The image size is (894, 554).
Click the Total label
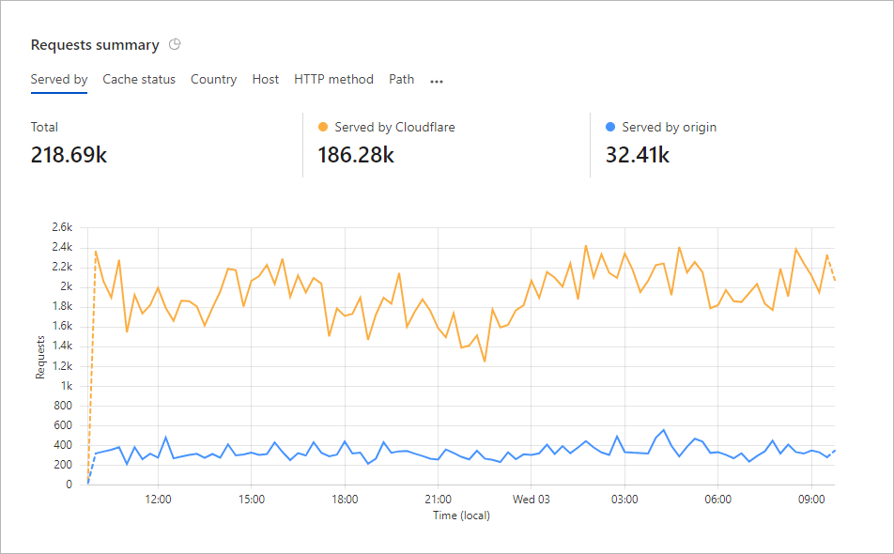click(x=44, y=127)
